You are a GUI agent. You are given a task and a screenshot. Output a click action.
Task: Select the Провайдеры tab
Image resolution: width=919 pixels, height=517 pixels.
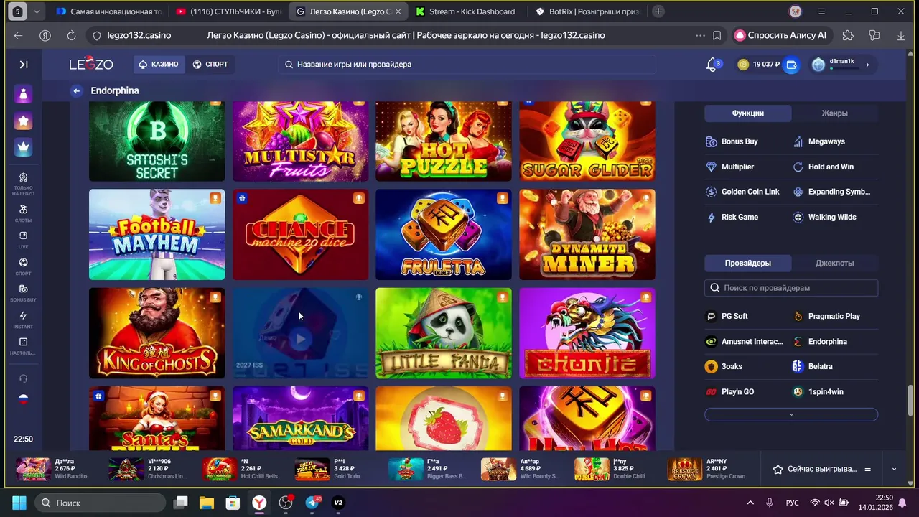pyautogui.click(x=748, y=263)
